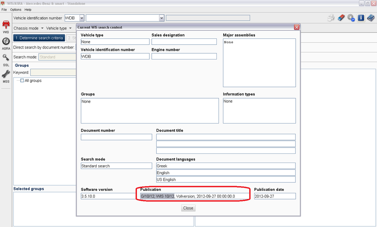
Task: Close the Current WIS search context dialog
Action: [x=297, y=27]
